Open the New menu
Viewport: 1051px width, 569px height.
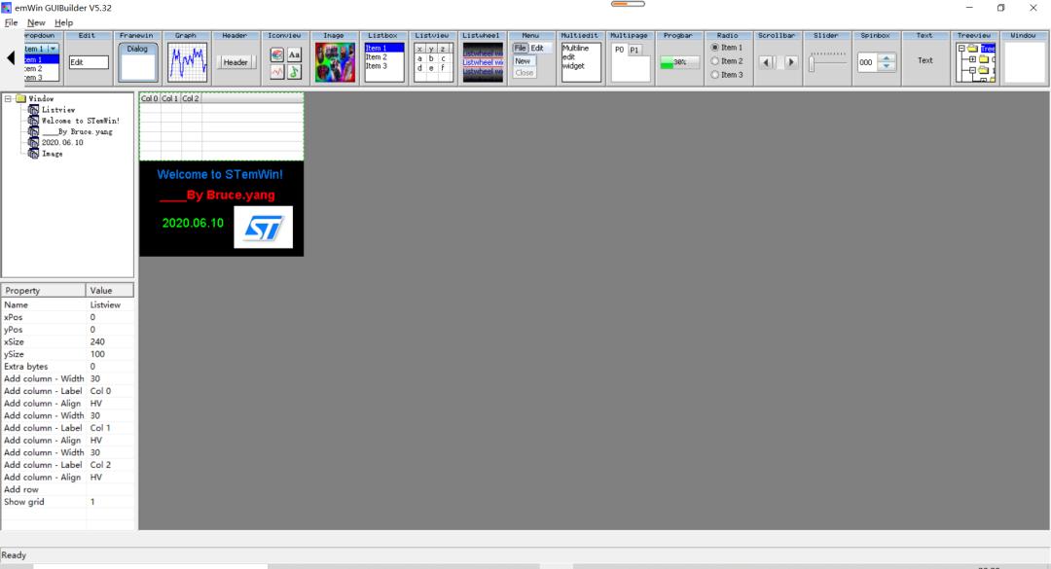click(x=36, y=22)
